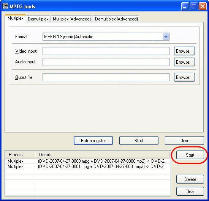Viewport: 209px width, 201px height.
Task: Open the Format dropdown arrow
Action: coord(166,36)
